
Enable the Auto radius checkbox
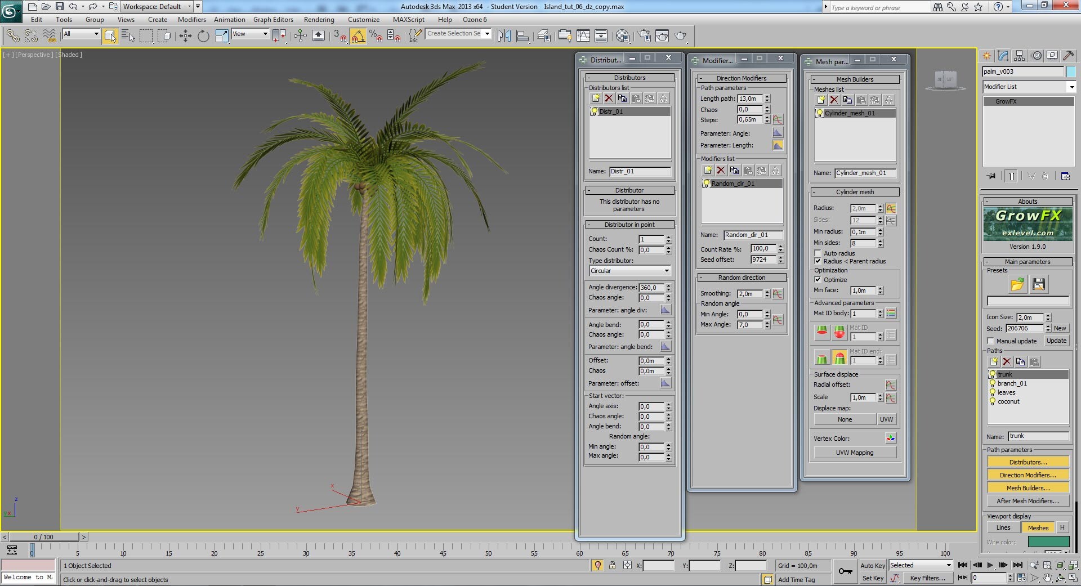tap(818, 253)
